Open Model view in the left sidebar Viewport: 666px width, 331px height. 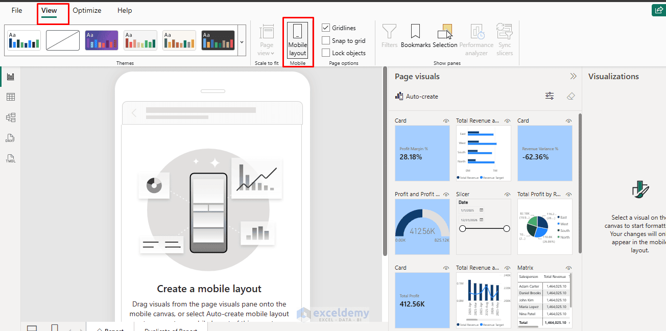[10, 117]
